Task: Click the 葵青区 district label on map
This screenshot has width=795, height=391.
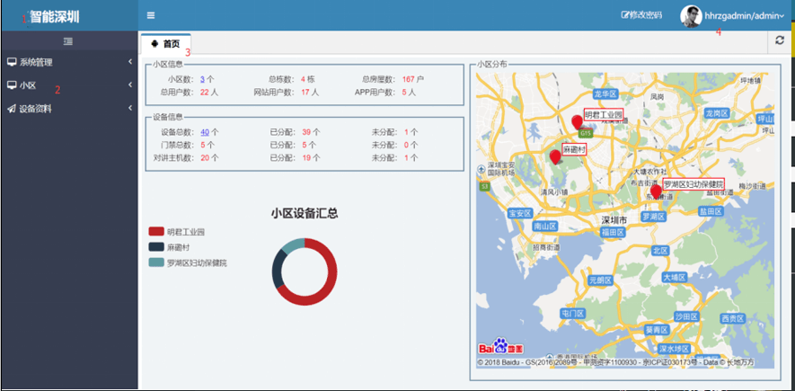Action: click(x=657, y=330)
